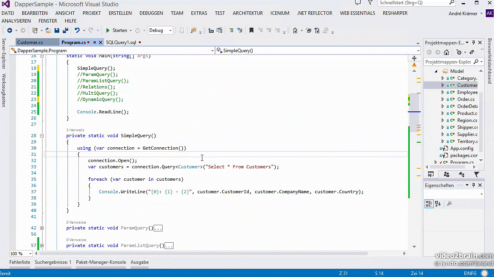Open the WEB ESSENTIALS menu
This screenshot has width=494, height=277.
(358, 13)
